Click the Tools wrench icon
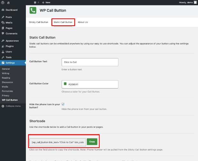198x161 pixels. 3,57
